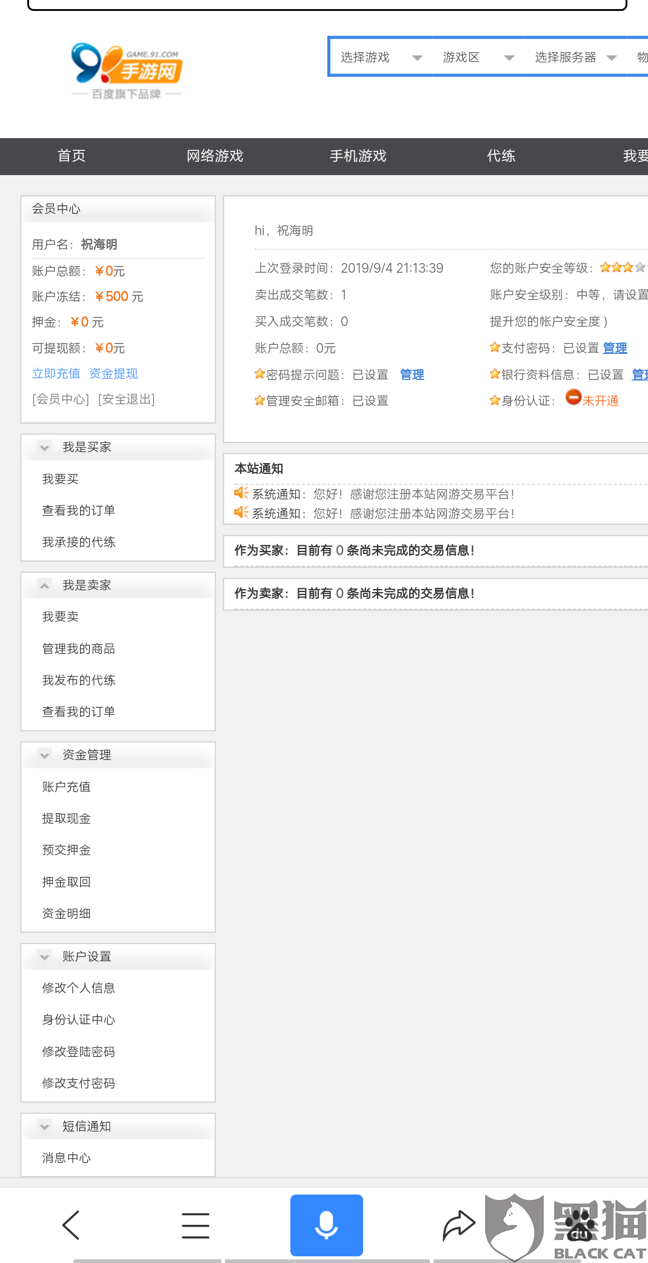The height and width of the screenshot is (1263, 648).
Task: Open the 选择服务器 dropdown
Action: click(x=575, y=57)
